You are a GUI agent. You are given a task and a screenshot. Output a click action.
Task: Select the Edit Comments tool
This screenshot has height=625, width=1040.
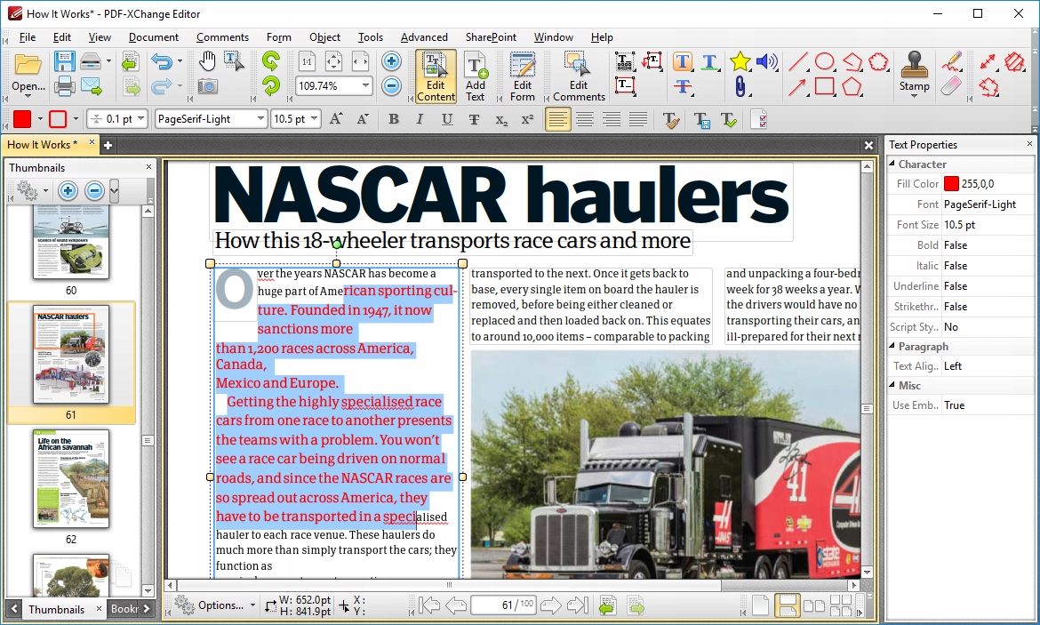point(579,76)
